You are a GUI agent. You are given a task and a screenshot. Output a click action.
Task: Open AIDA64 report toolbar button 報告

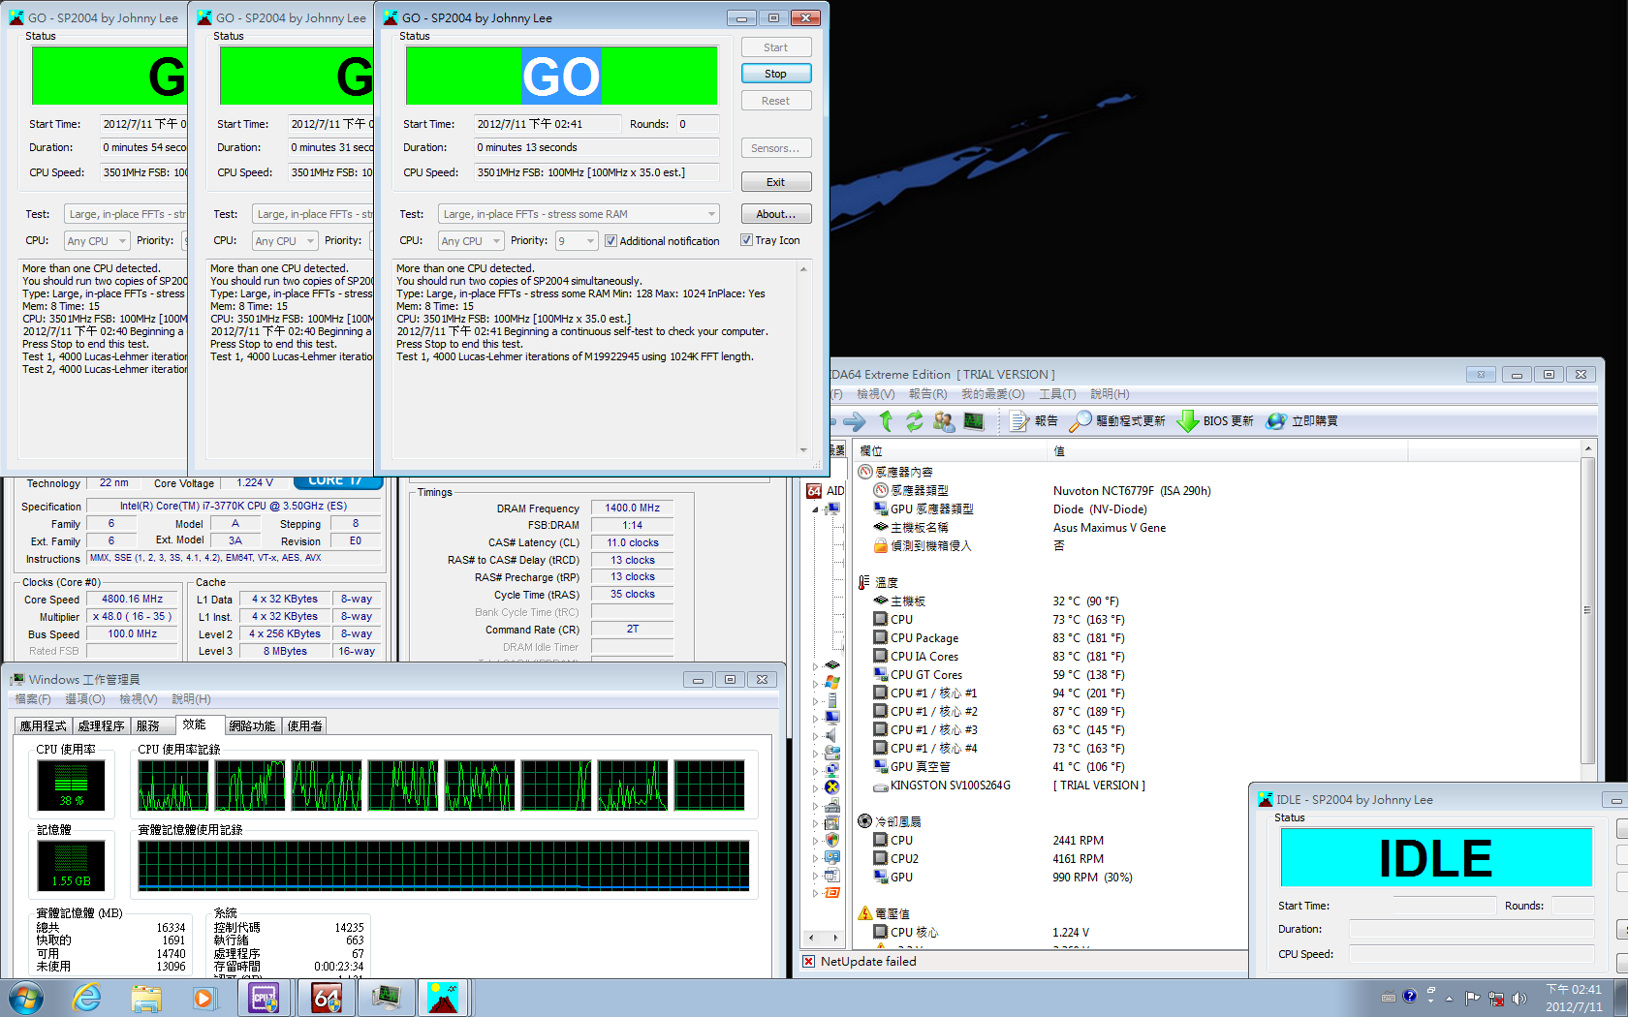point(1034,421)
